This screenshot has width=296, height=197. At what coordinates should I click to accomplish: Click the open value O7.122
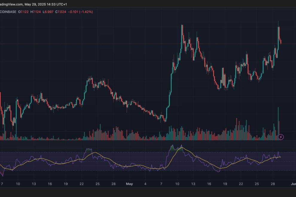tap(23, 12)
